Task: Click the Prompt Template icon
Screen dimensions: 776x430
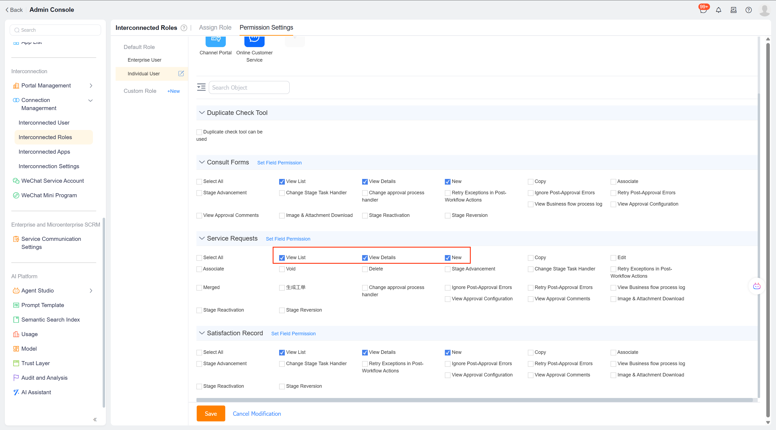Action: tap(16, 305)
